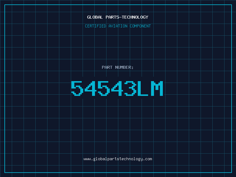Click the PART NUMBER: label
This screenshot has height=177, width=236.
tap(118, 67)
